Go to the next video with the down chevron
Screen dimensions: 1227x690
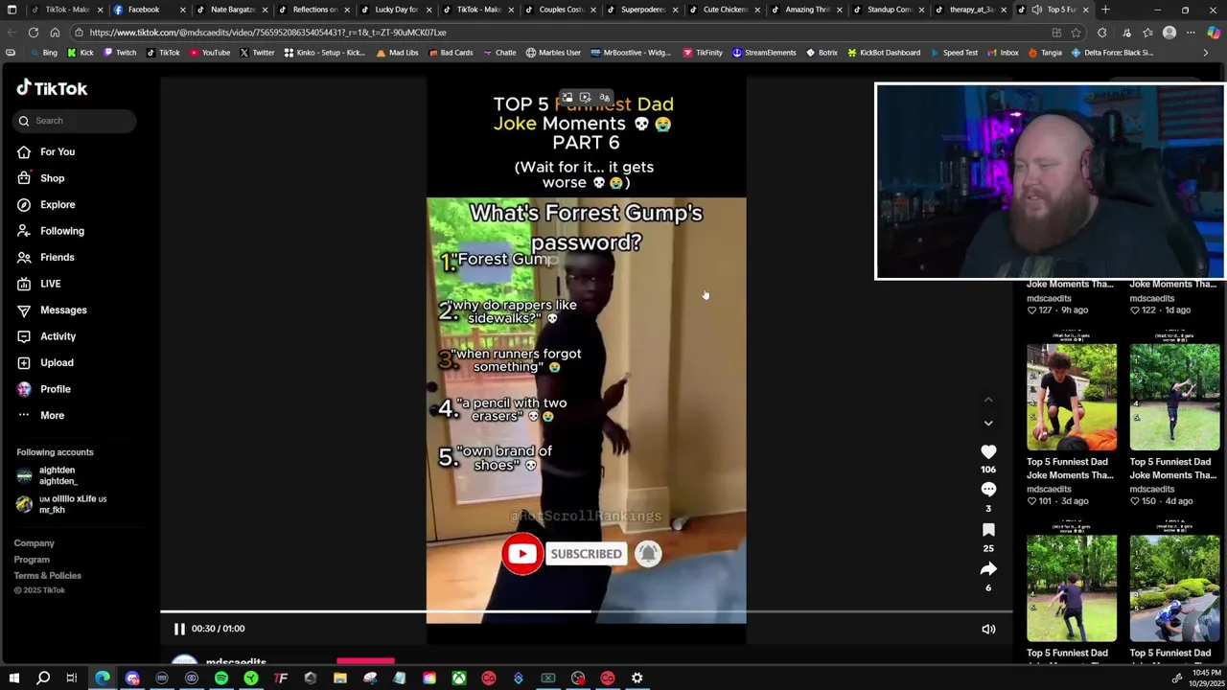click(x=988, y=423)
